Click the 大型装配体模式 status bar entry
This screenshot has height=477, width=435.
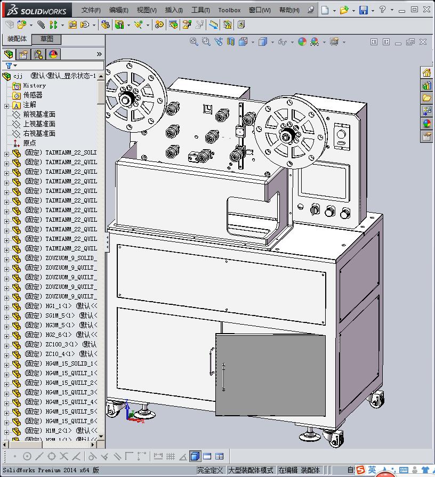click(x=251, y=470)
